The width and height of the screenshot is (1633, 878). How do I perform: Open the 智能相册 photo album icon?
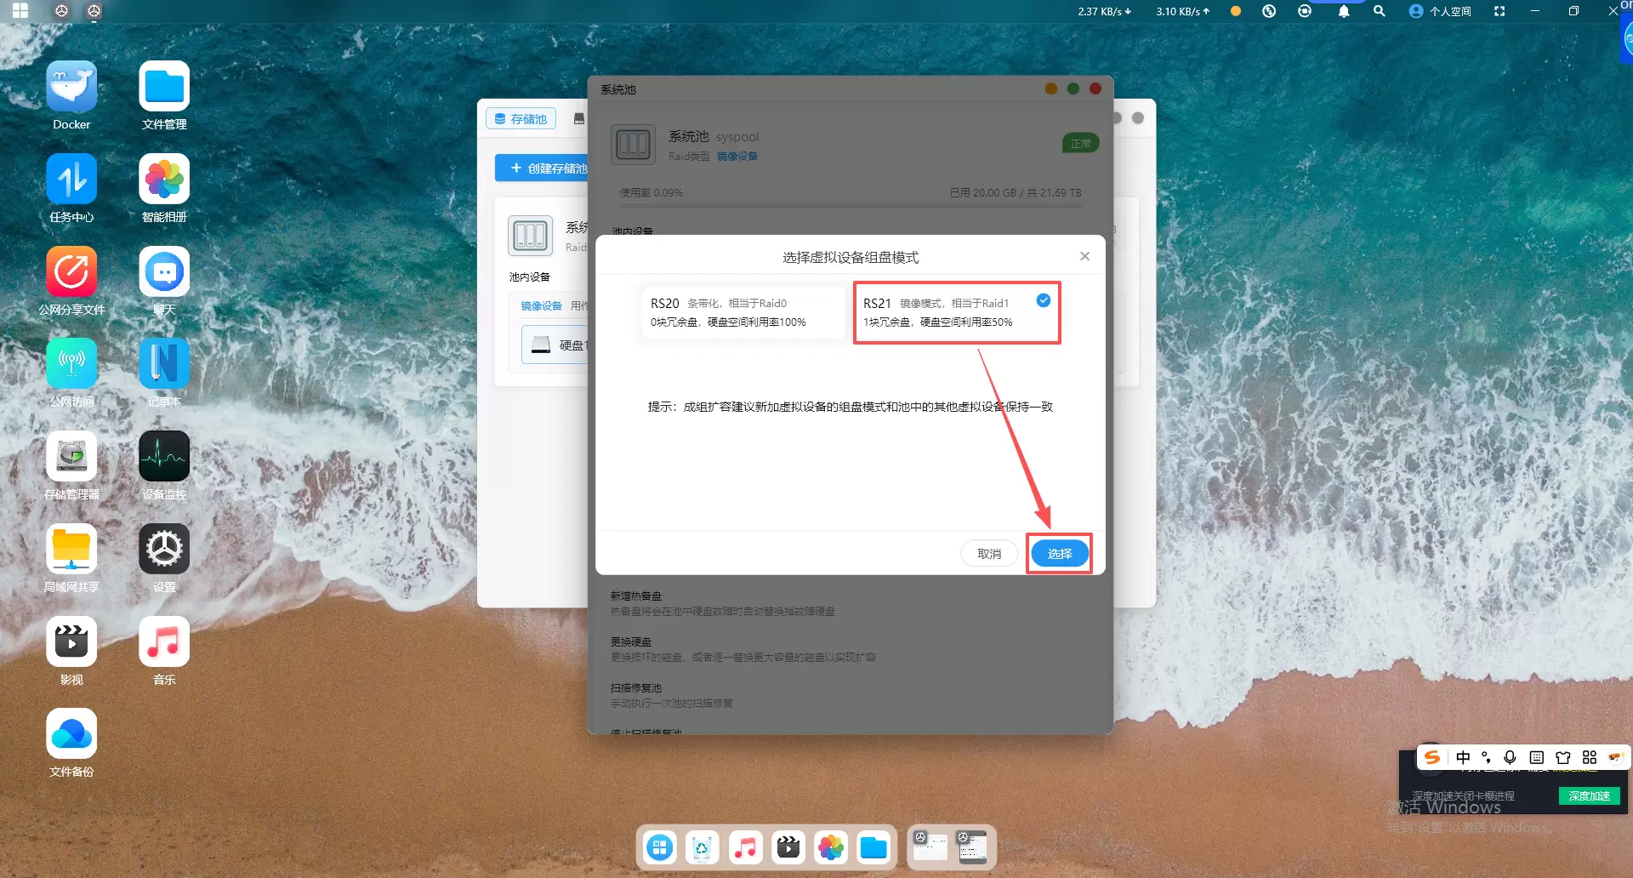pos(164,180)
